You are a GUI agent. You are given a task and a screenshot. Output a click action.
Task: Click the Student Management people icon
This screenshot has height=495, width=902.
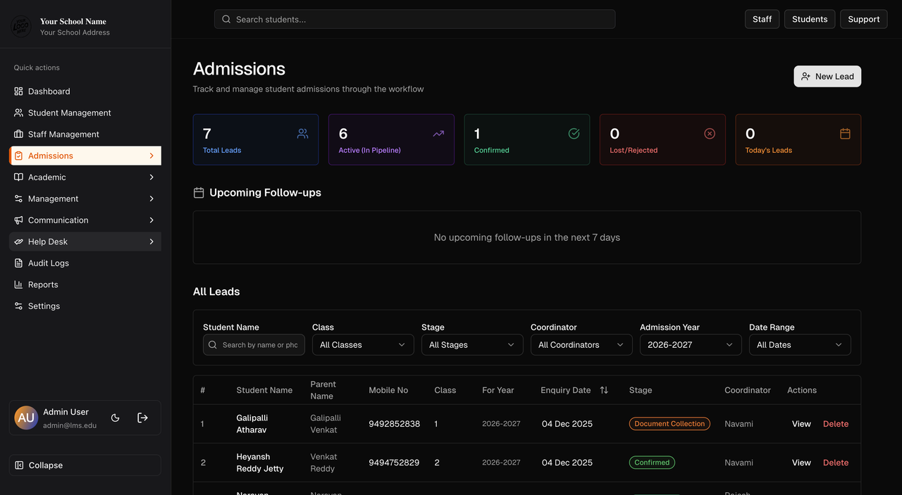point(18,113)
